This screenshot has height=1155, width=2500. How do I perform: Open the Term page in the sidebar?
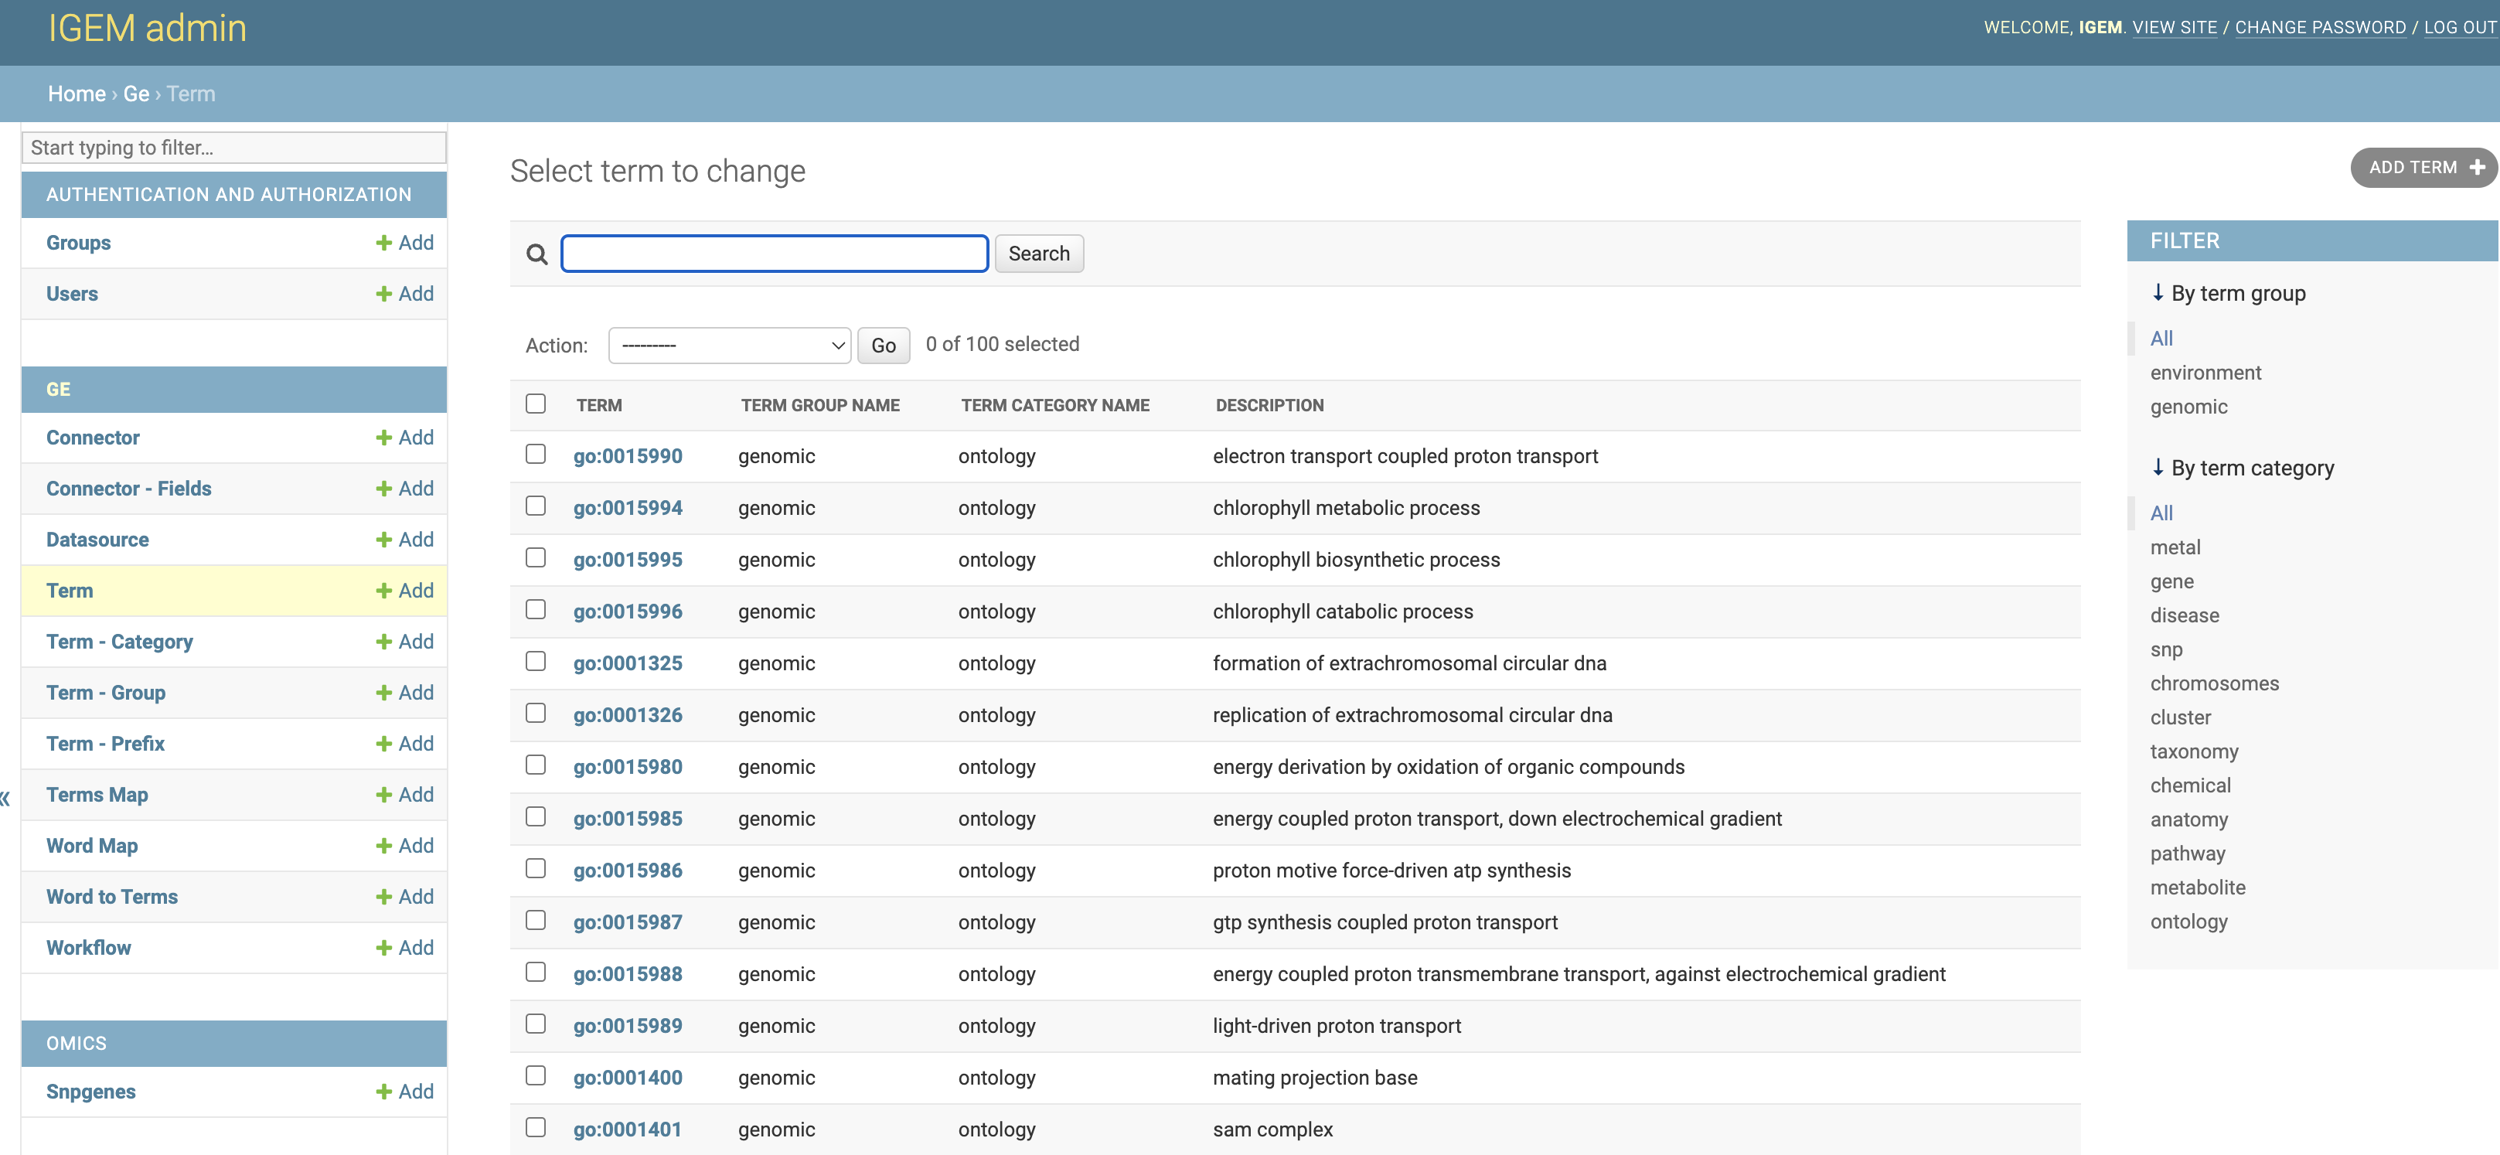70,591
